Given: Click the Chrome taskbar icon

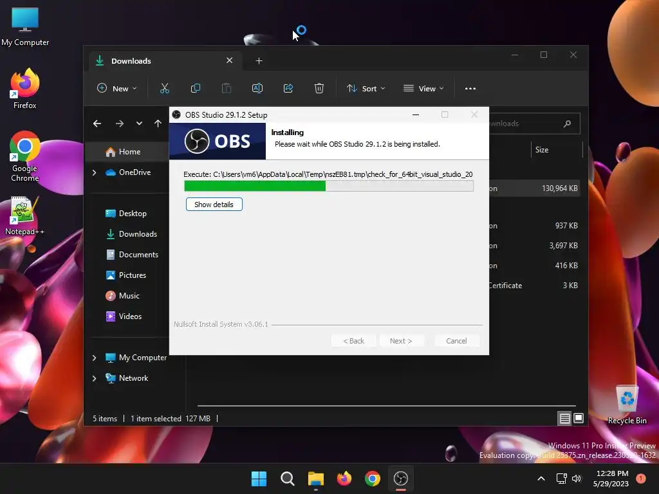Looking at the screenshot, I should (x=373, y=479).
